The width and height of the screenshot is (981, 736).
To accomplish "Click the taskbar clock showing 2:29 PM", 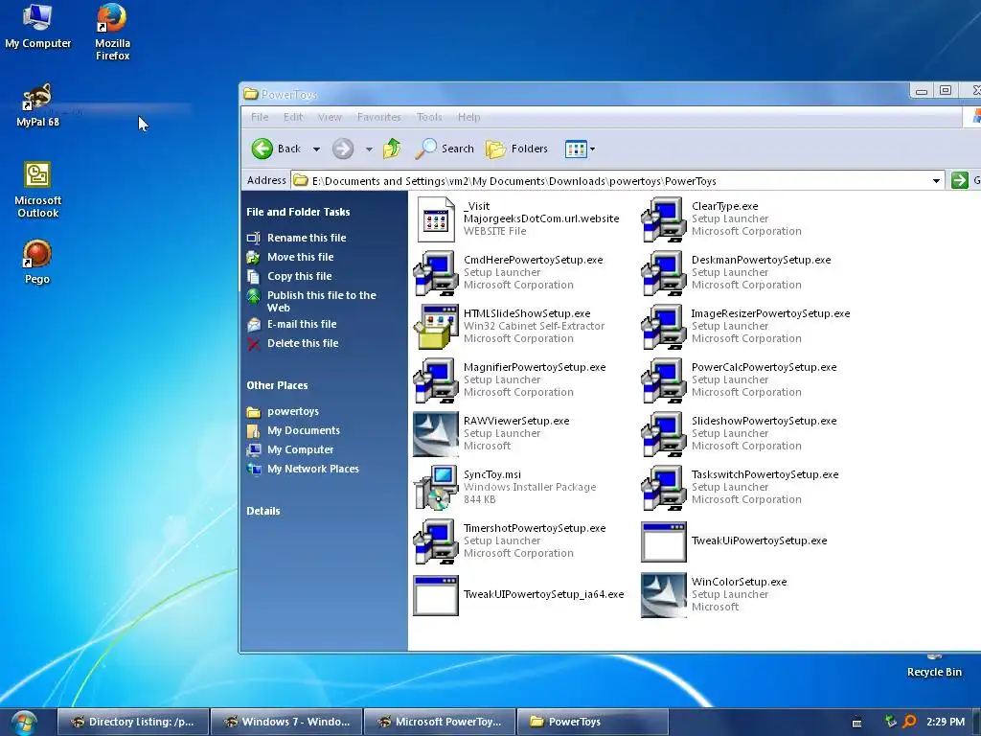I will pos(946,722).
